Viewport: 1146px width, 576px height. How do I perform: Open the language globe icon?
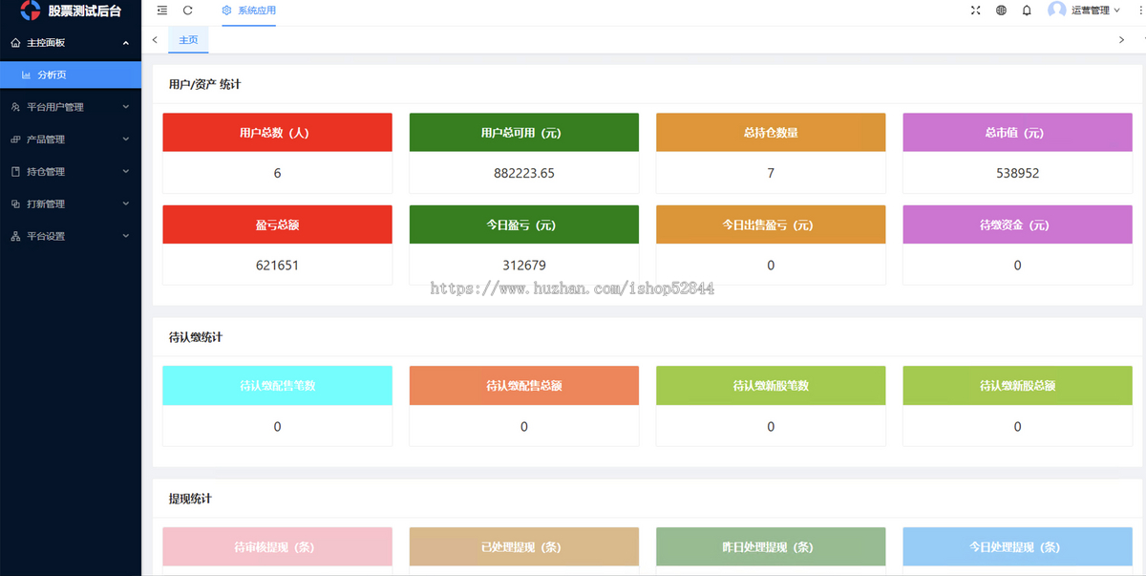(x=1001, y=11)
